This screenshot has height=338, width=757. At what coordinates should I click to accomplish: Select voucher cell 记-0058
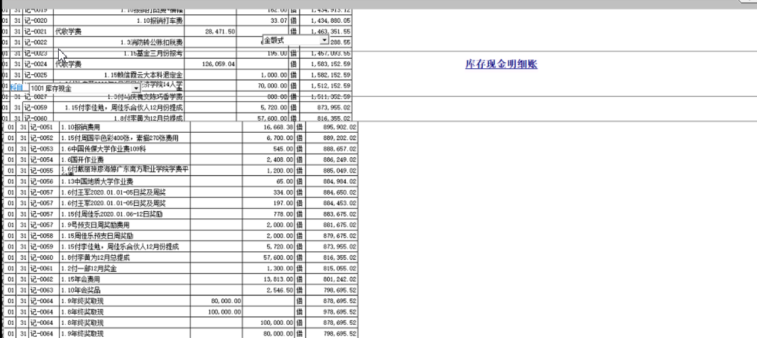(x=43, y=235)
